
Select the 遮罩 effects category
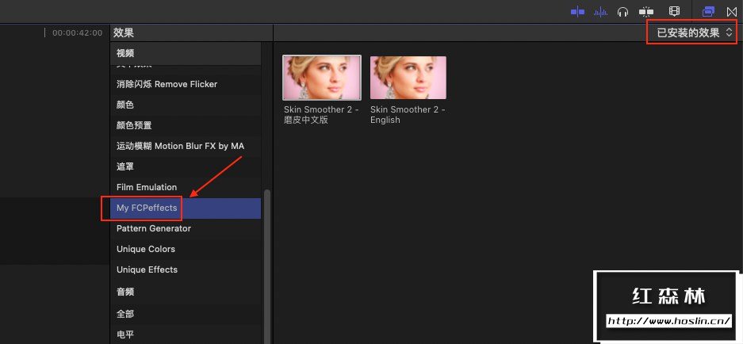point(186,166)
